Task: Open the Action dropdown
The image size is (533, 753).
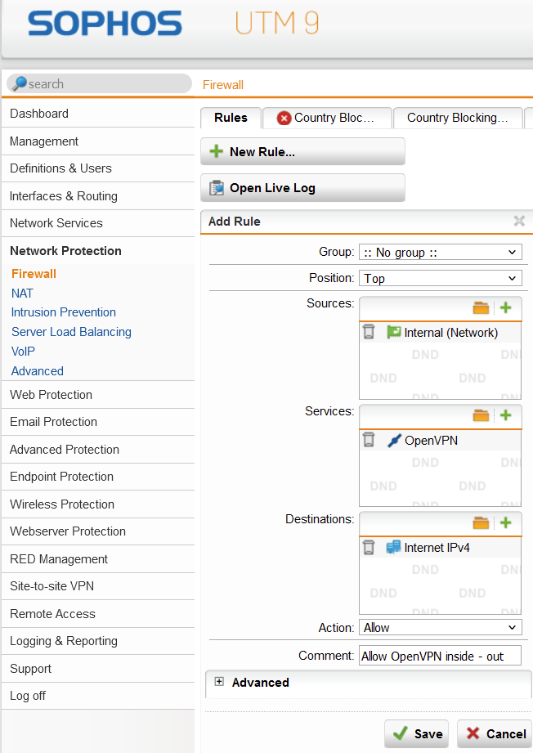Action: [x=440, y=628]
